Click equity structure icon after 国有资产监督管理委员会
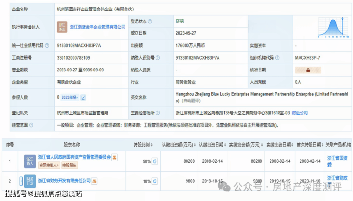353x201 pixels. tap(114, 157)
